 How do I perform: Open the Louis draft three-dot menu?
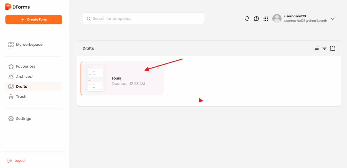tap(158, 67)
